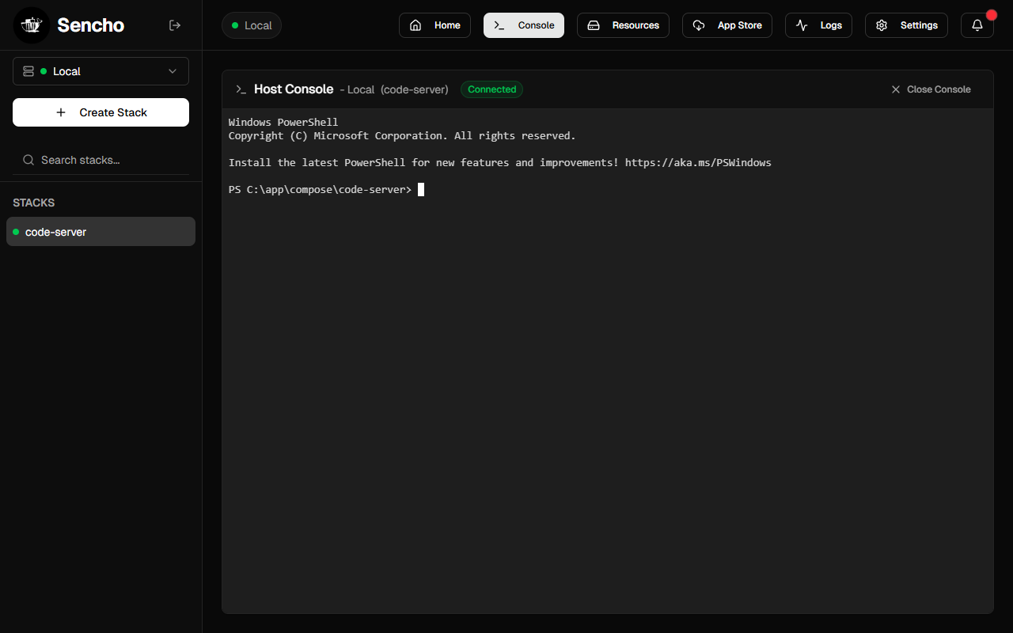Click the App Store cloud download icon
1013x633 pixels.
(699, 25)
